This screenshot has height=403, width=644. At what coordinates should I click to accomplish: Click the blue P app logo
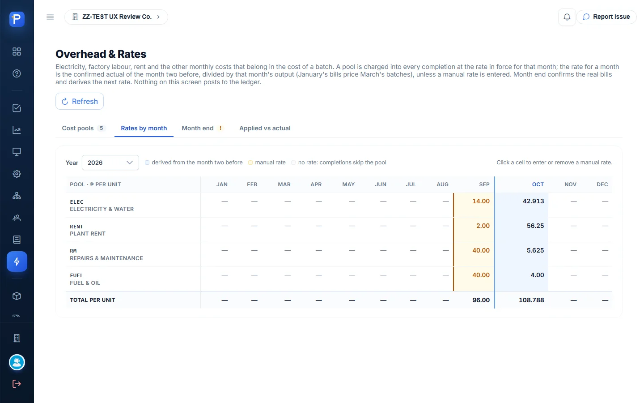click(x=17, y=19)
